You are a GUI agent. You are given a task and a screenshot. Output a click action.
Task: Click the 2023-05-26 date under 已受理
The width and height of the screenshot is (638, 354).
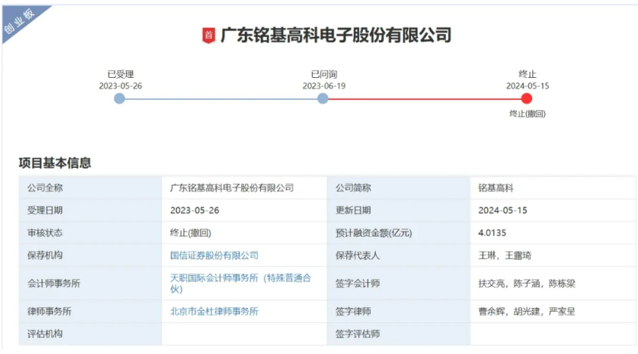120,86
